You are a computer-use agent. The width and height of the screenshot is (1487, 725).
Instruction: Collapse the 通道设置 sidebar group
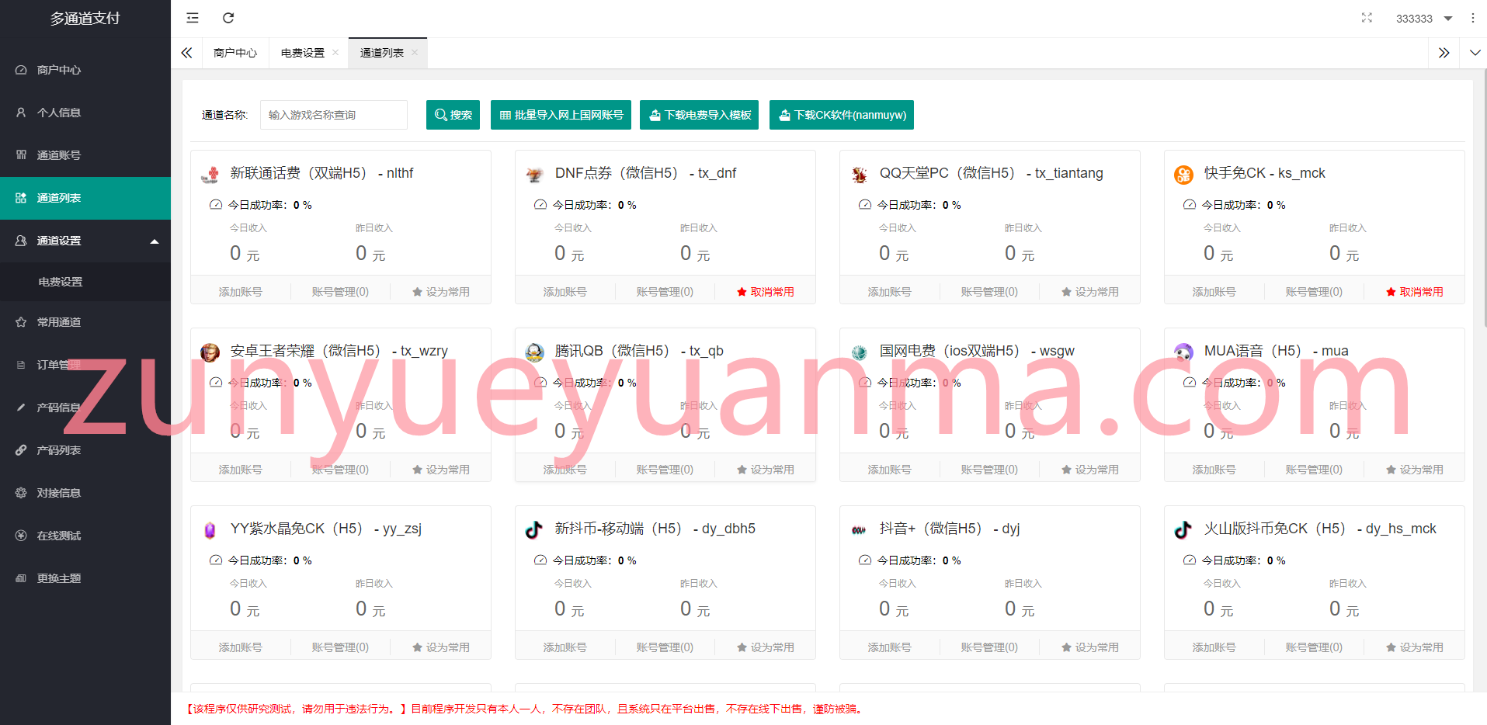pyautogui.click(x=85, y=241)
